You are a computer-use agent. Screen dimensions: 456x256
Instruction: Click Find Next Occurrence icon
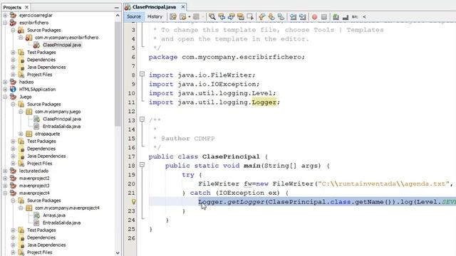pyautogui.click(x=231, y=17)
